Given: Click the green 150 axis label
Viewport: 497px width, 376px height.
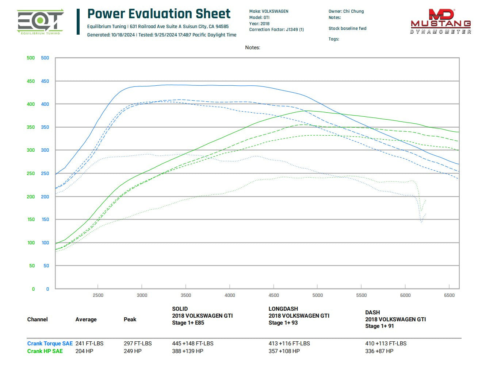Looking at the screenshot, I should tap(31, 220).
